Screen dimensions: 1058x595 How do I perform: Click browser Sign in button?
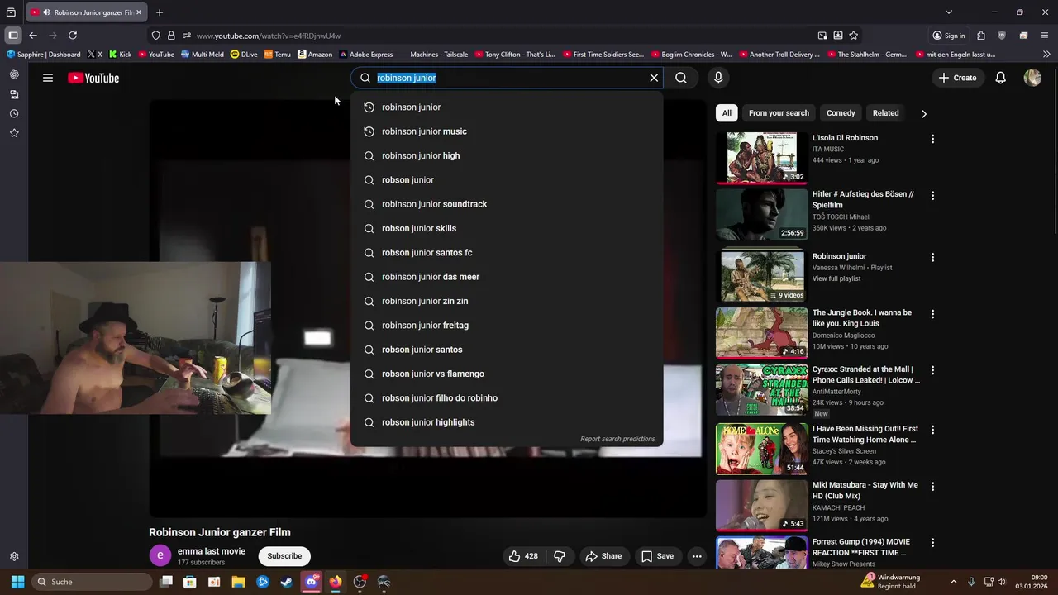tap(949, 36)
